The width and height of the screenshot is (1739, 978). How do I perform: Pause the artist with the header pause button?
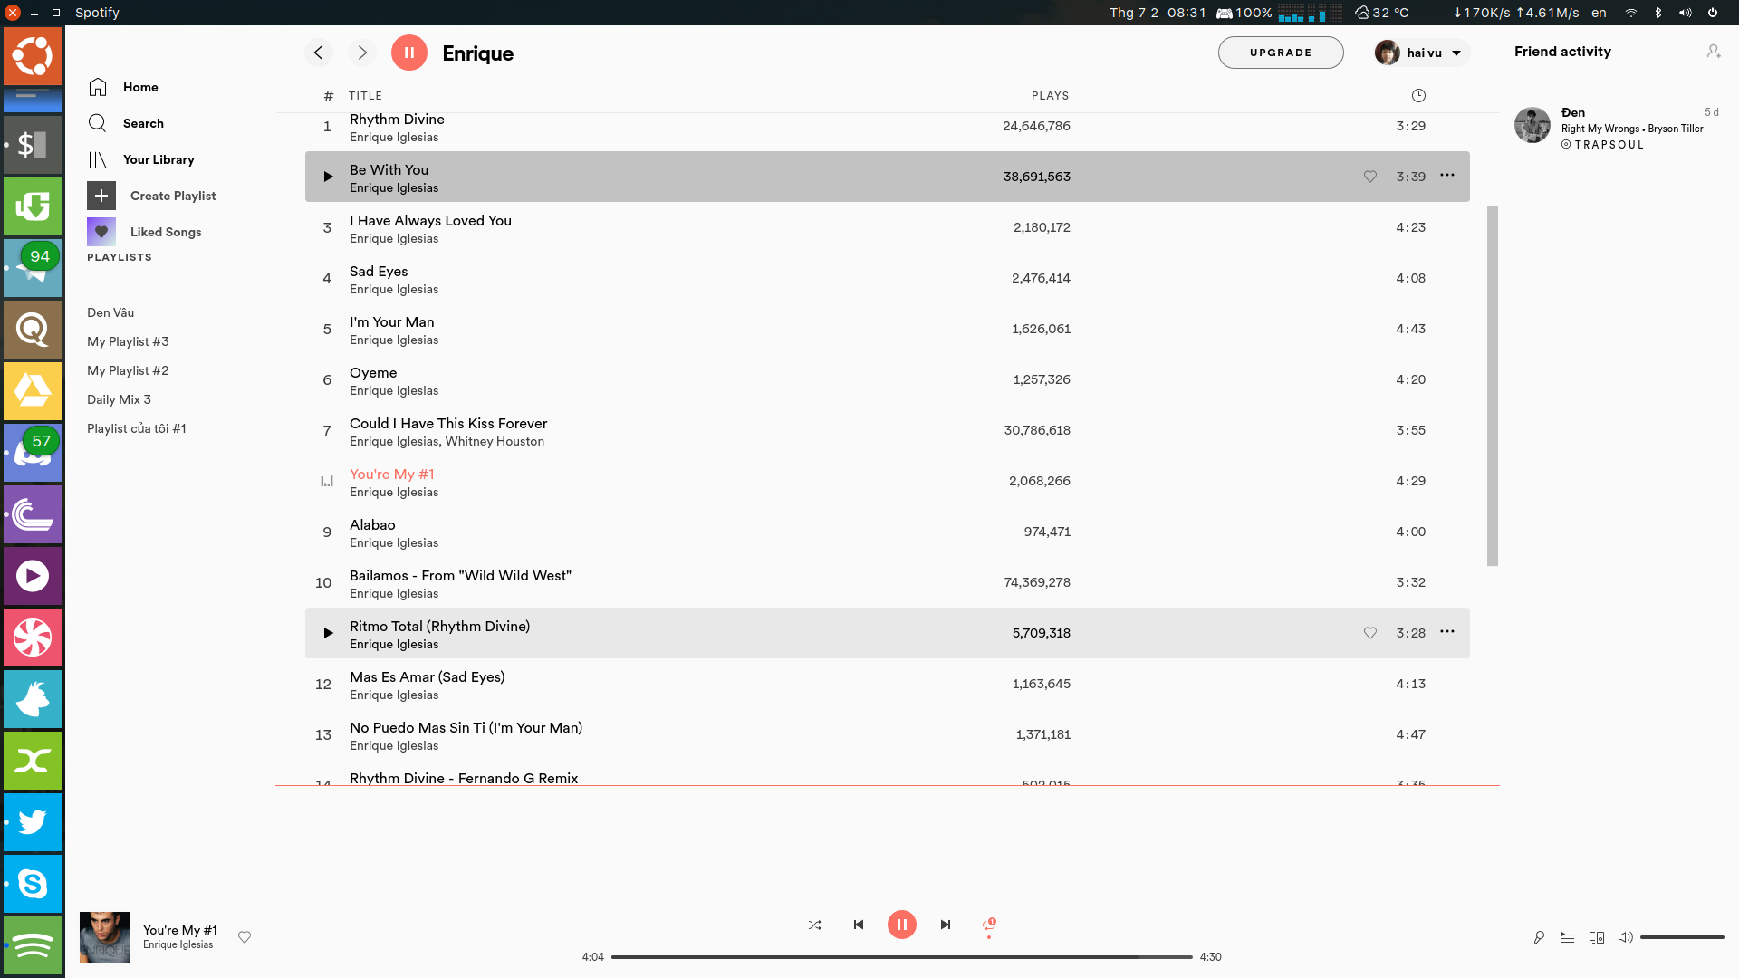click(x=409, y=53)
